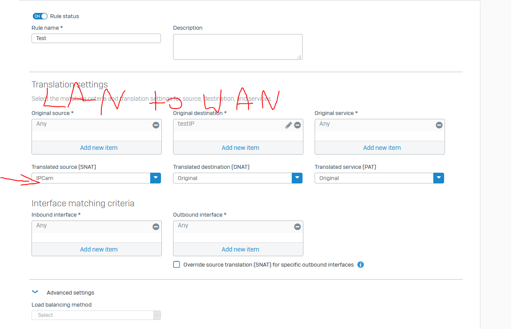The width and height of the screenshot is (511, 329).
Task: Edit the testIP destination entry
Action: (288, 125)
